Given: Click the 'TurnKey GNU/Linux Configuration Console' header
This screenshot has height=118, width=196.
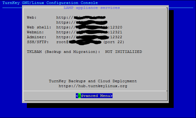Looking at the screenshot, I should point(50,3).
